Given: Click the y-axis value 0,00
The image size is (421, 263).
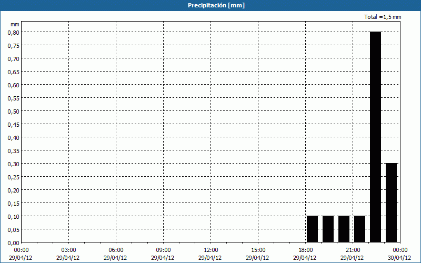Looking at the screenshot, I should click(x=14, y=242).
